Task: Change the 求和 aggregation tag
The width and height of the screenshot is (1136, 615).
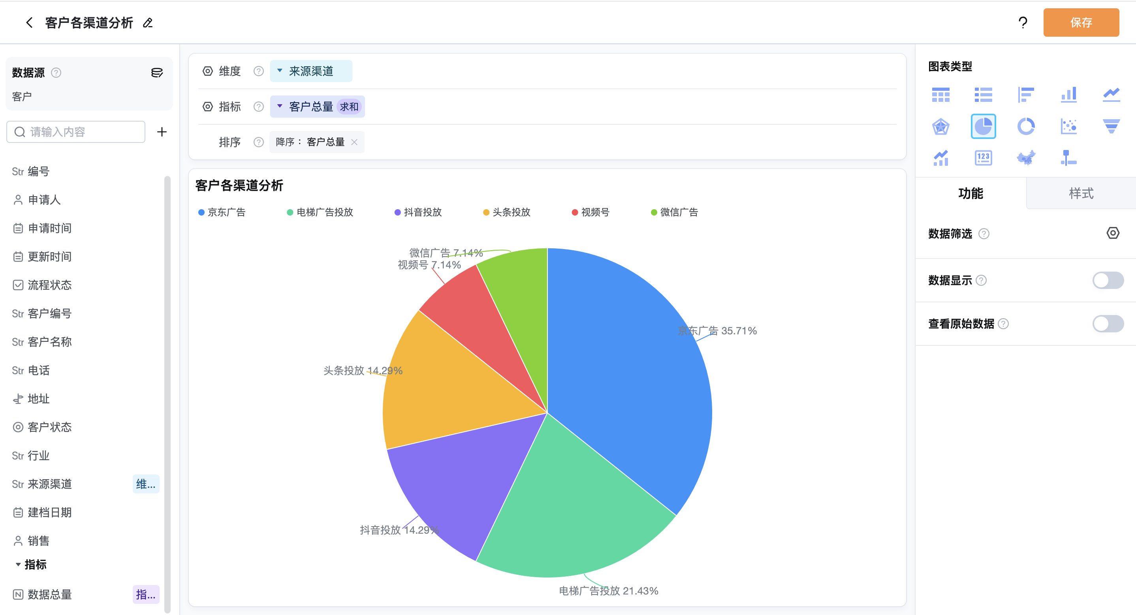Action: [349, 107]
